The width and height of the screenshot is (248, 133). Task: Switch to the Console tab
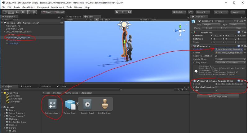[x=26, y=87]
